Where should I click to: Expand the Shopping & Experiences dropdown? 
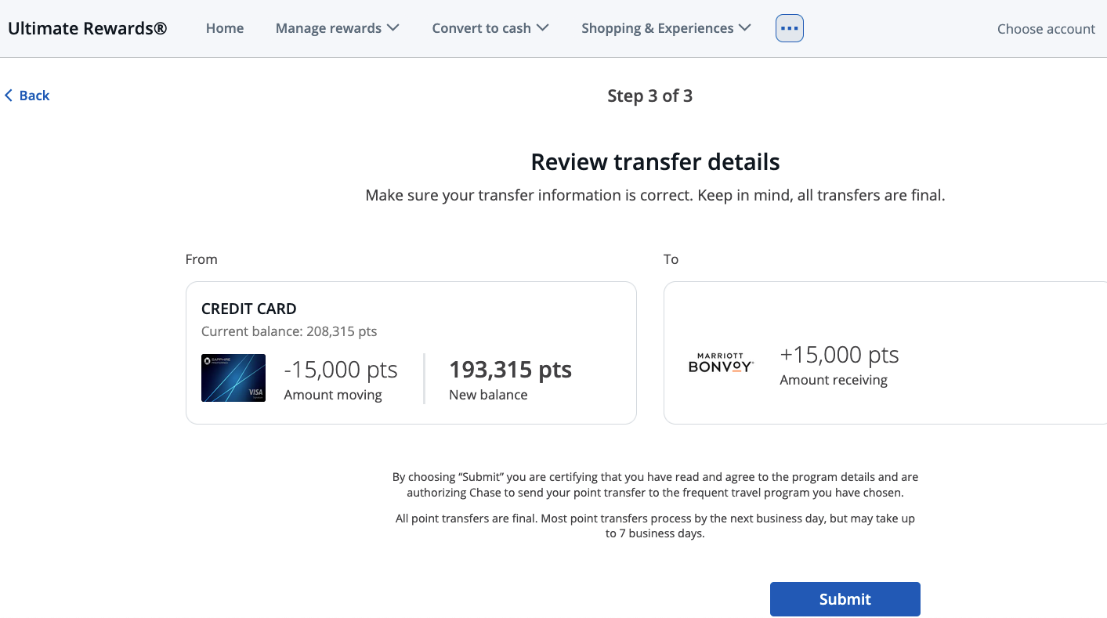(656, 27)
